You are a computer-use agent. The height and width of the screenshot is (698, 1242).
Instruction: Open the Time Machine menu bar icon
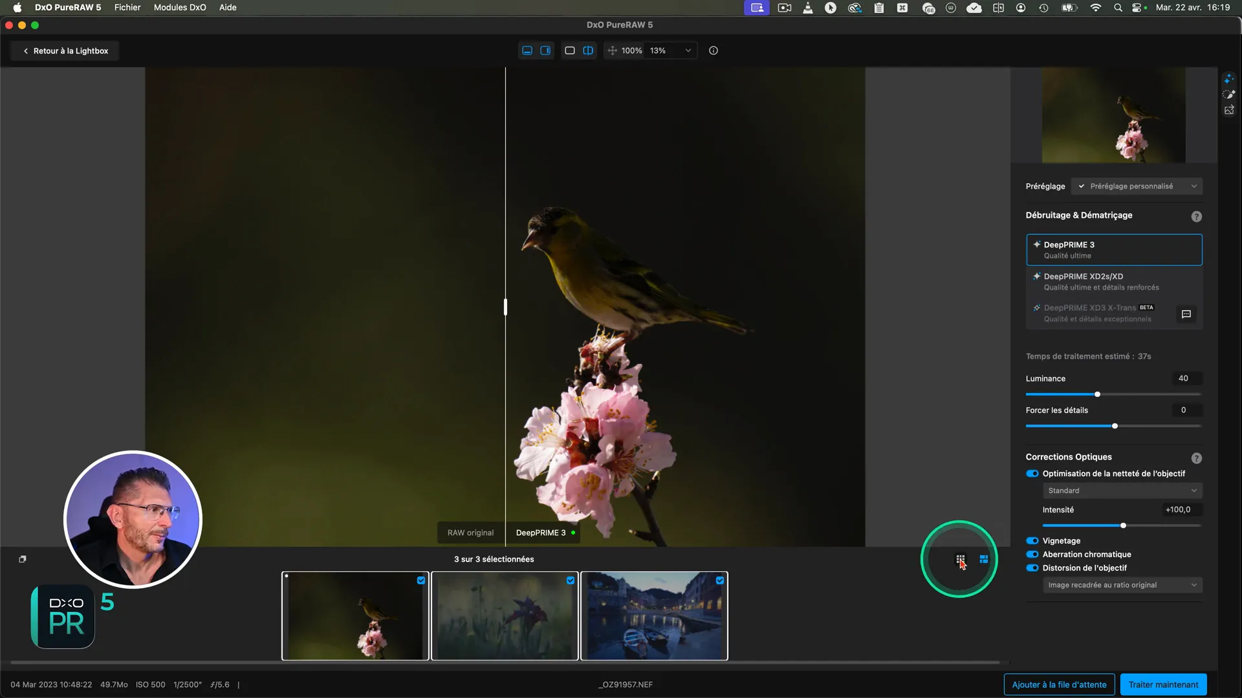point(1044,8)
